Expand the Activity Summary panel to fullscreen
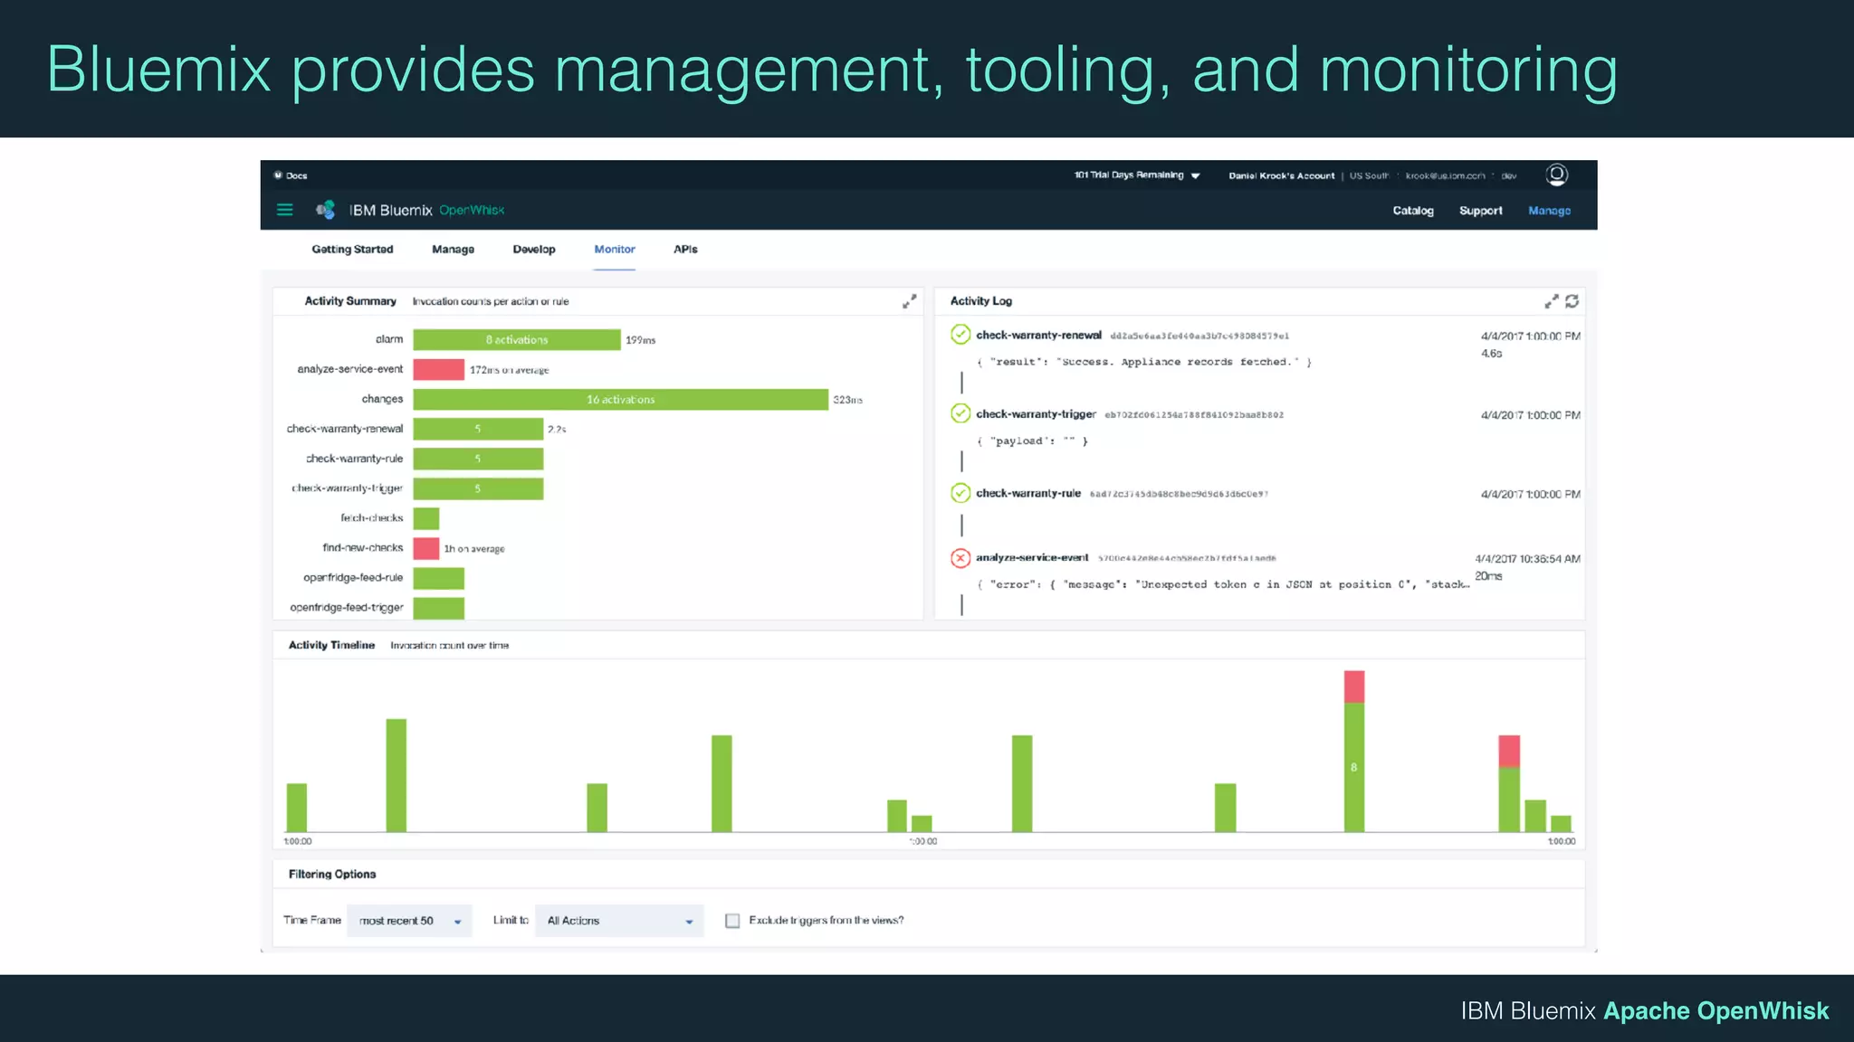This screenshot has width=1854, height=1042. tap(909, 301)
